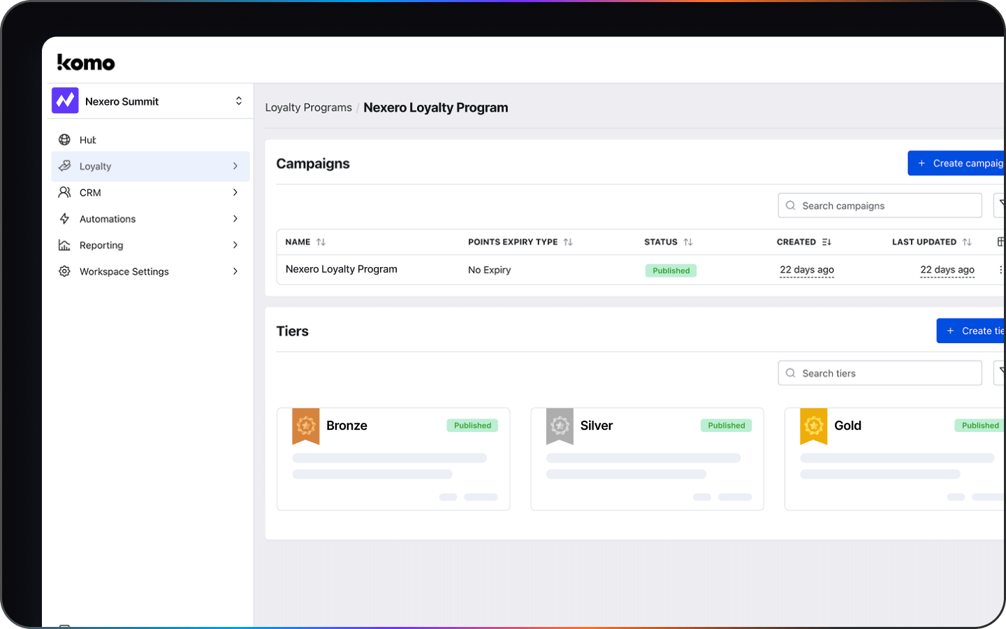The width and height of the screenshot is (1006, 629).
Task: Expand the Automations submenu chevron
Action: coord(235,219)
